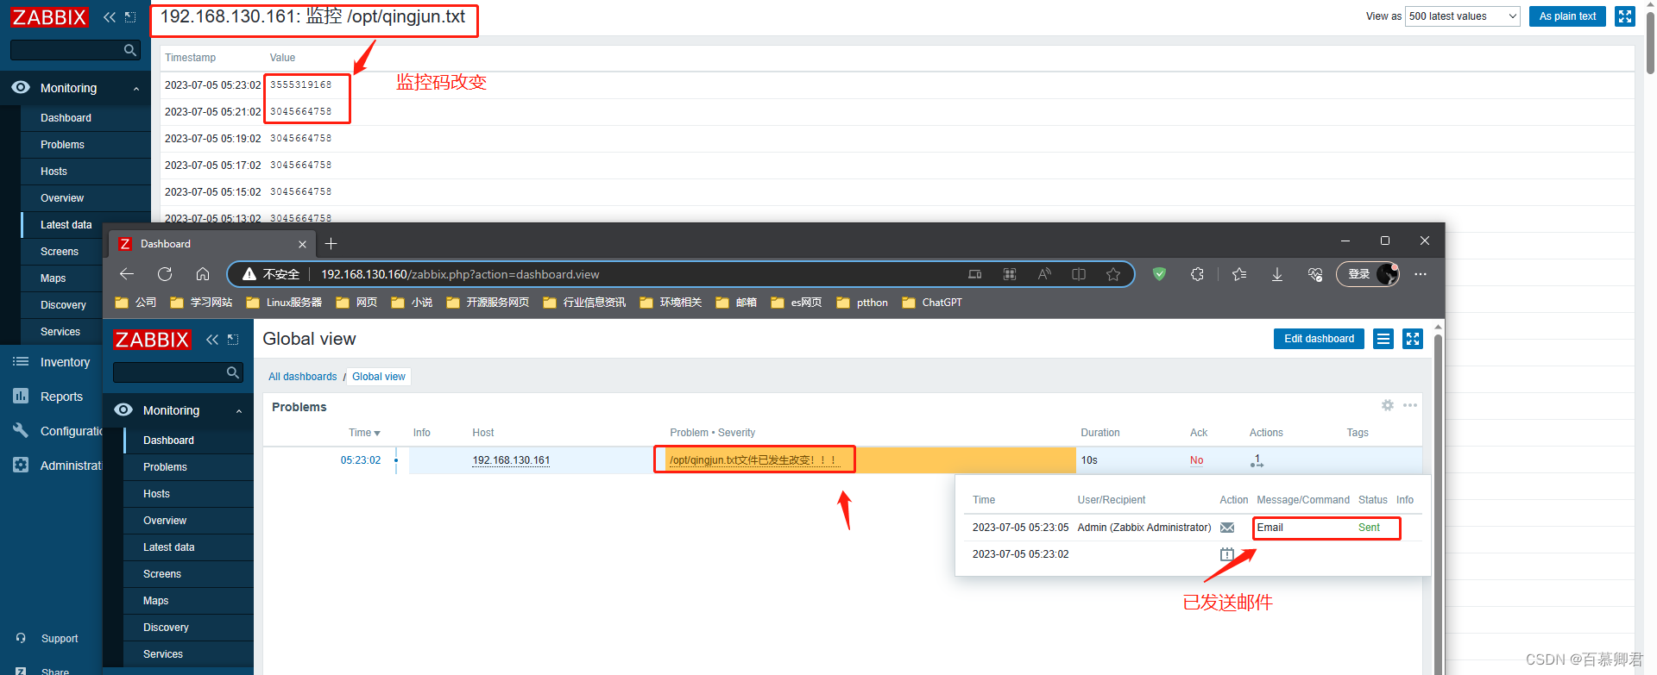The width and height of the screenshot is (1657, 675).
Task: Click the ZABBIX logo in the front window
Action: (152, 340)
